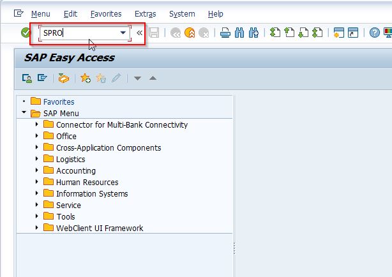Expand the Logistics folder node
This screenshot has height=277, width=392.
tap(37, 158)
